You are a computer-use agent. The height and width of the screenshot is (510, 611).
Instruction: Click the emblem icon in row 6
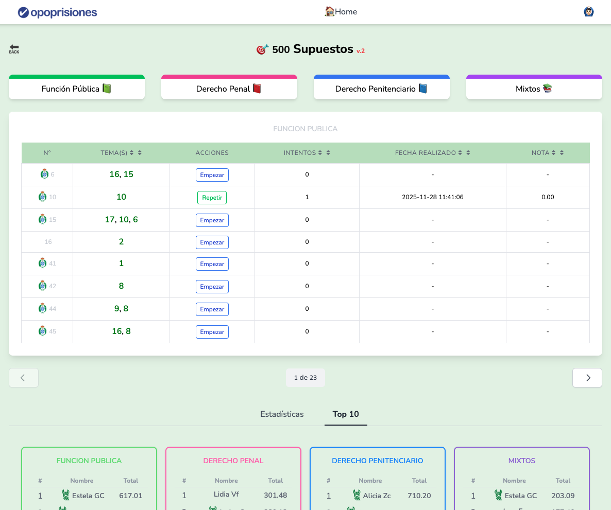coord(44,174)
